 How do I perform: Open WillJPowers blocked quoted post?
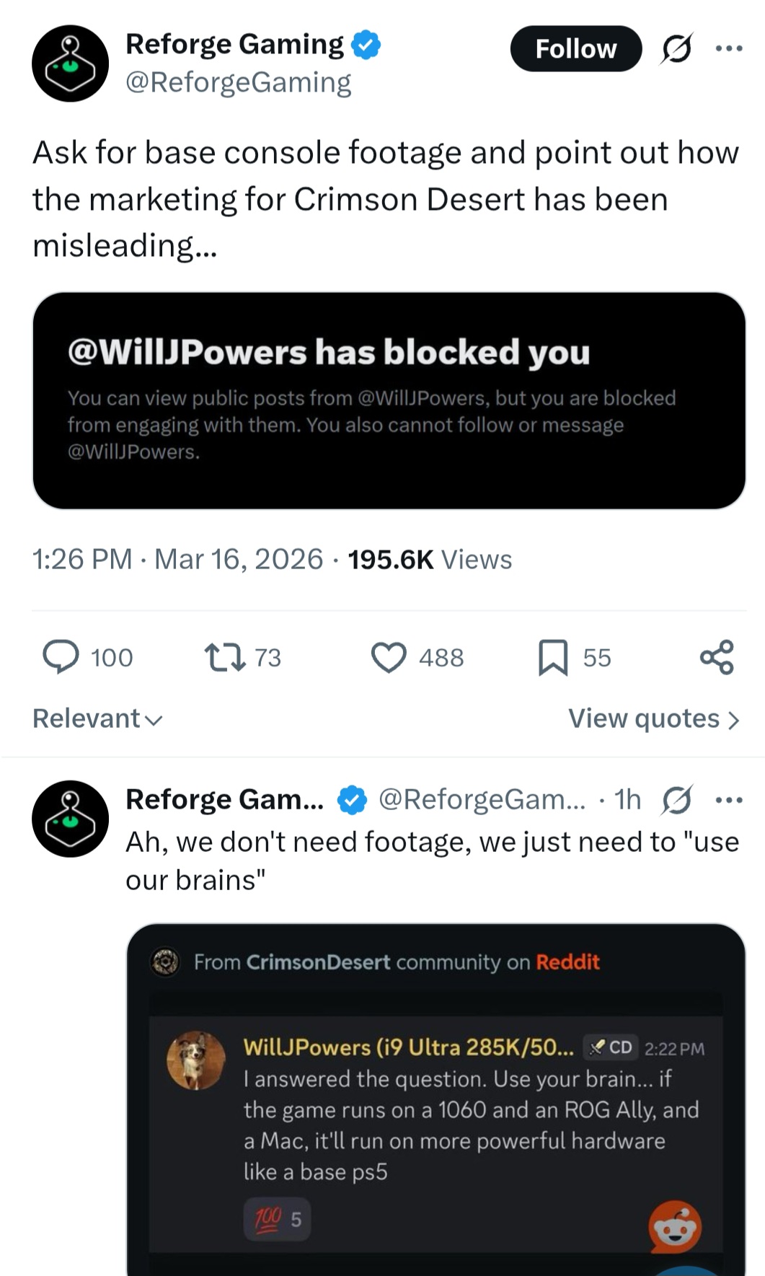tap(389, 400)
